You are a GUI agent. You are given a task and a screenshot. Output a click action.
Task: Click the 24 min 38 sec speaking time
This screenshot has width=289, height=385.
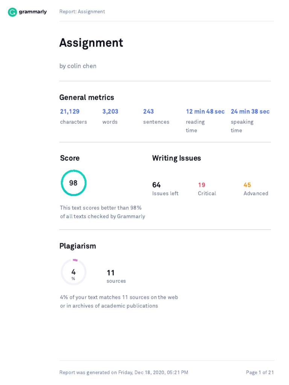tap(250, 112)
